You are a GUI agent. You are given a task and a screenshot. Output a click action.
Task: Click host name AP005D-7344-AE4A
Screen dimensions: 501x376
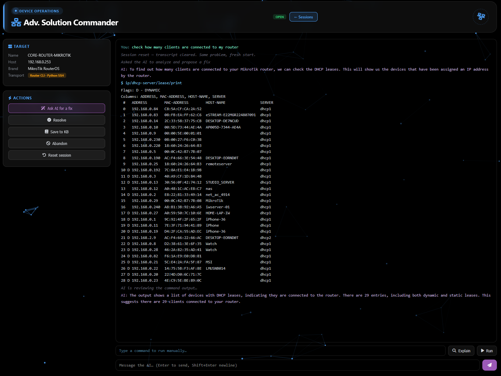(x=223, y=127)
